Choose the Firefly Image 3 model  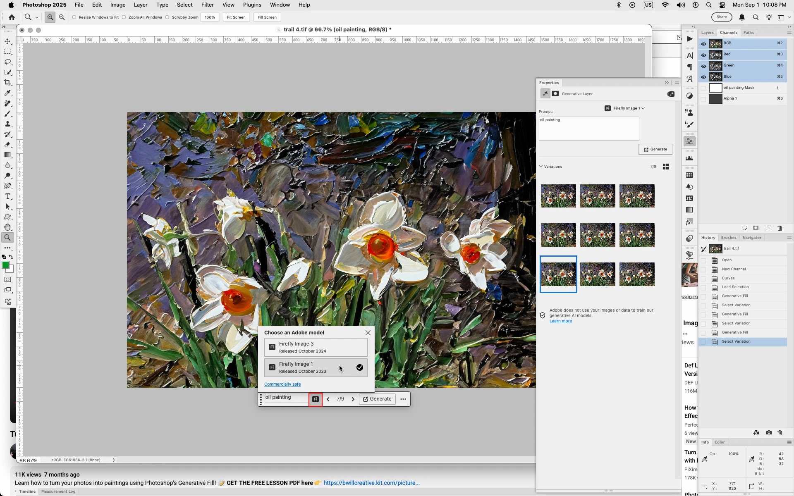[316, 347]
